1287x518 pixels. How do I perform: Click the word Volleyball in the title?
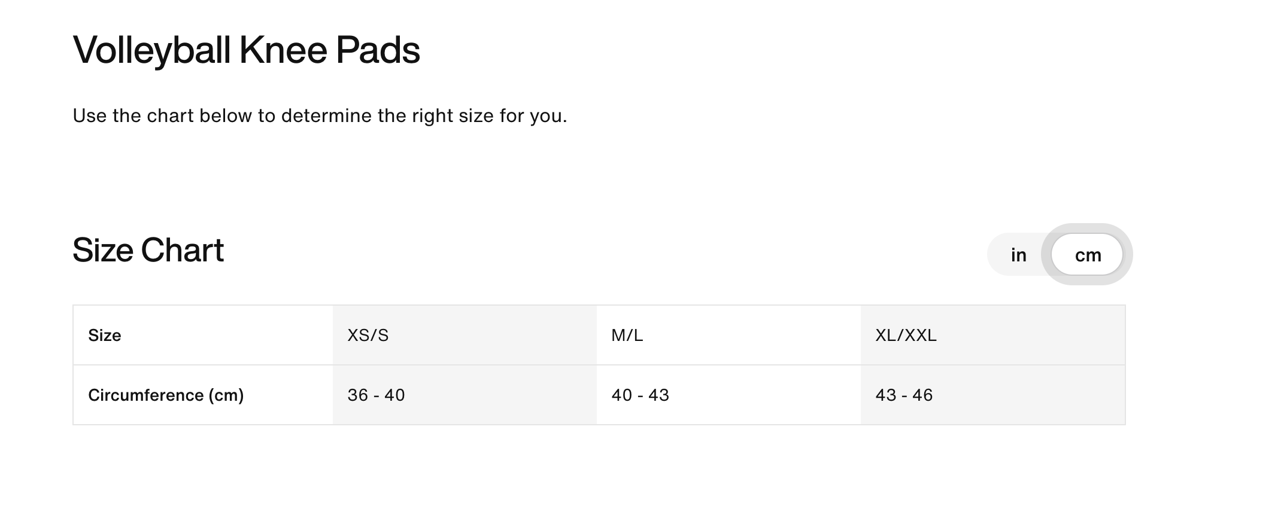click(x=151, y=50)
